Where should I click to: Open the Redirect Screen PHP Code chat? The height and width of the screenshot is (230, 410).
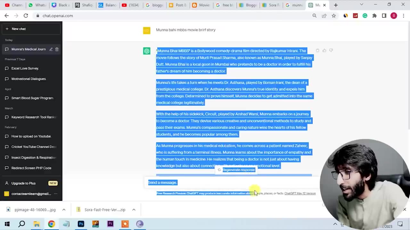(x=31, y=168)
